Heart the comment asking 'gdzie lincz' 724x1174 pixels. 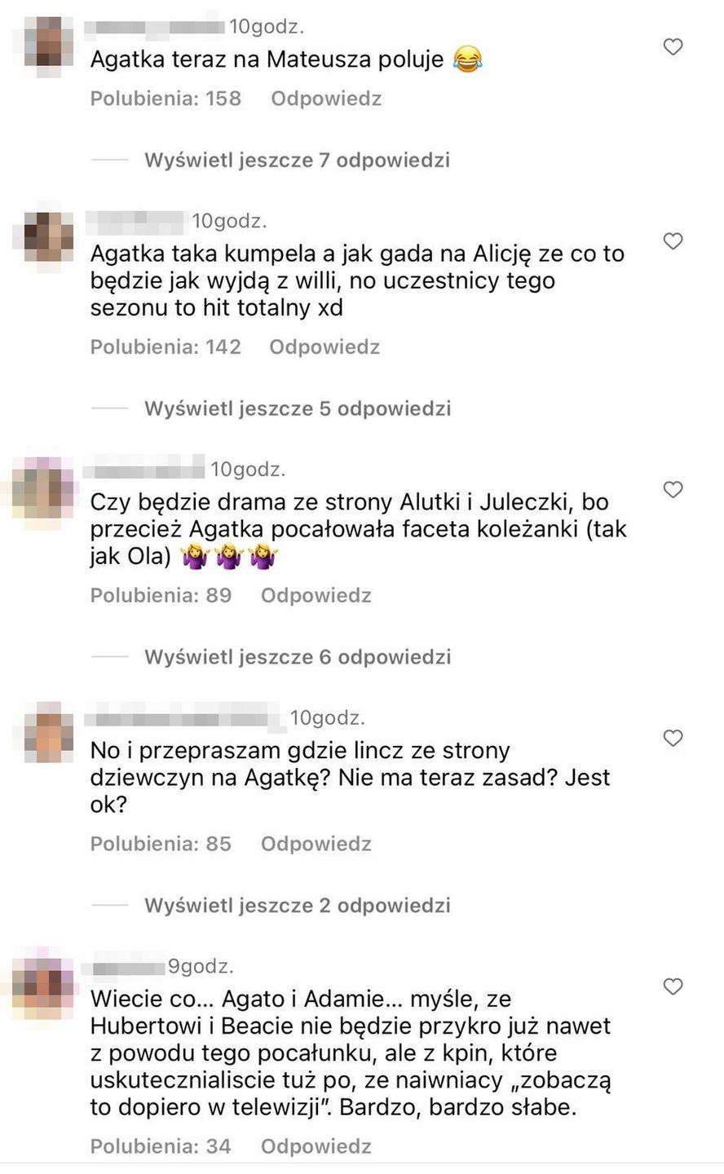673,739
